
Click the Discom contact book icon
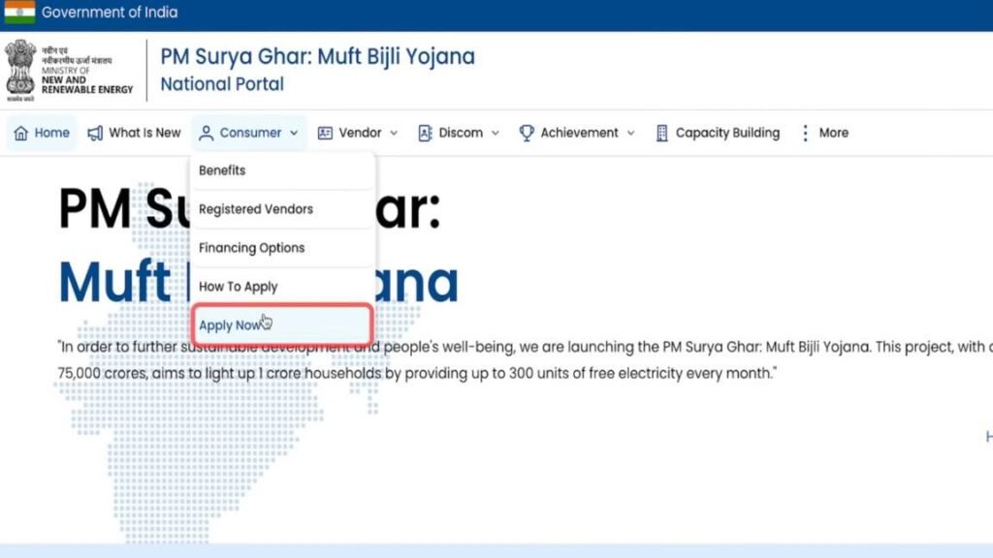425,133
